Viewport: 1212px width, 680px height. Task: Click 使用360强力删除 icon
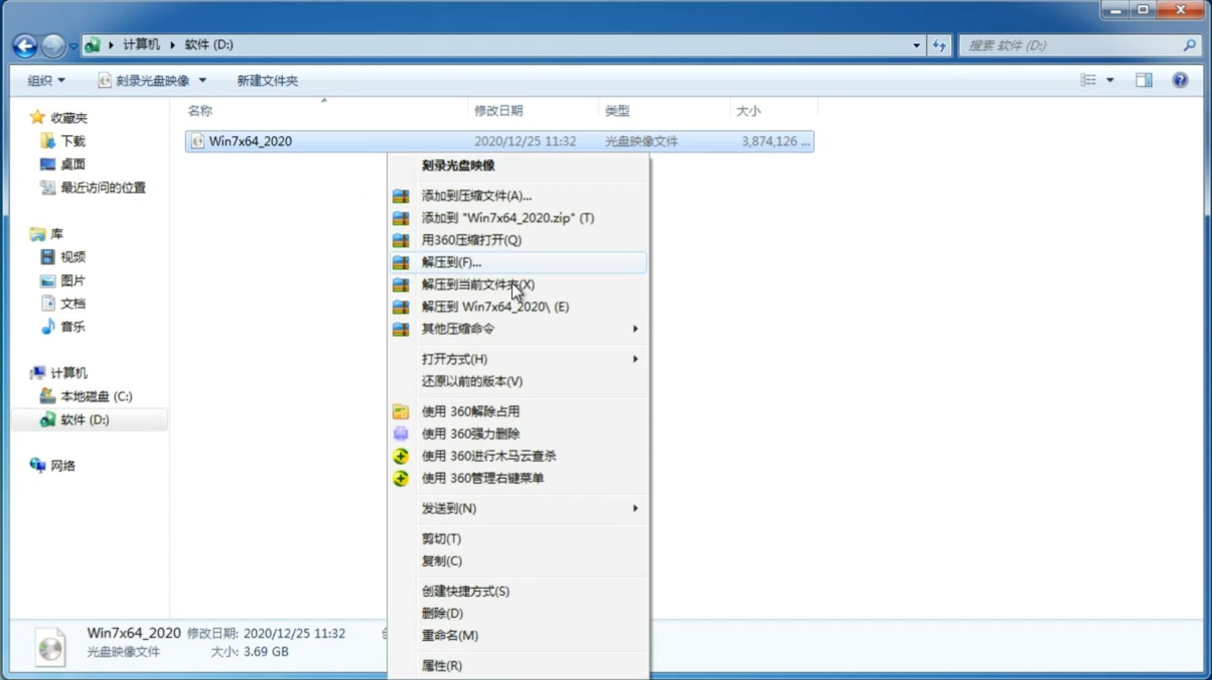pos(402,433)
